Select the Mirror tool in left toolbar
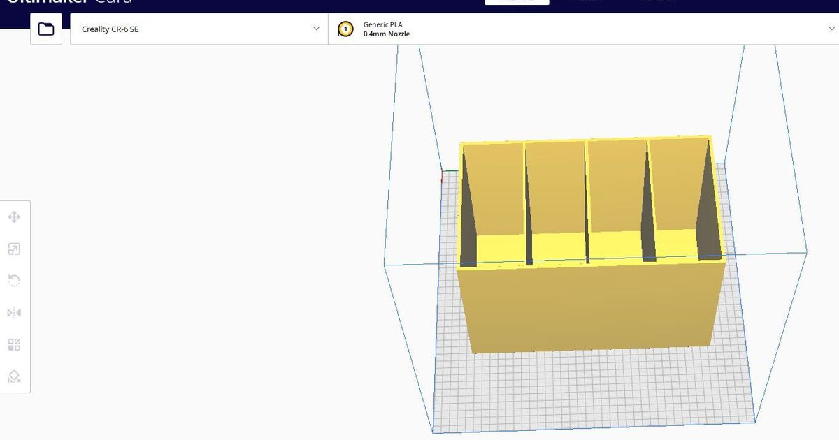The width and height of the screenshot is (839, 440). 14,313
